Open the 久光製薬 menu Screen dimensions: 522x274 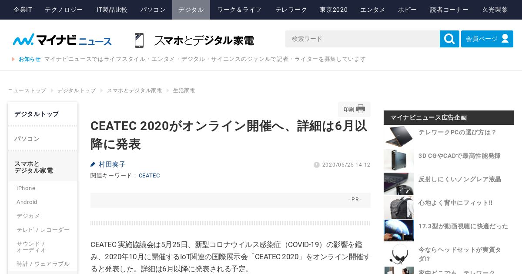click(x=495, y=10)
